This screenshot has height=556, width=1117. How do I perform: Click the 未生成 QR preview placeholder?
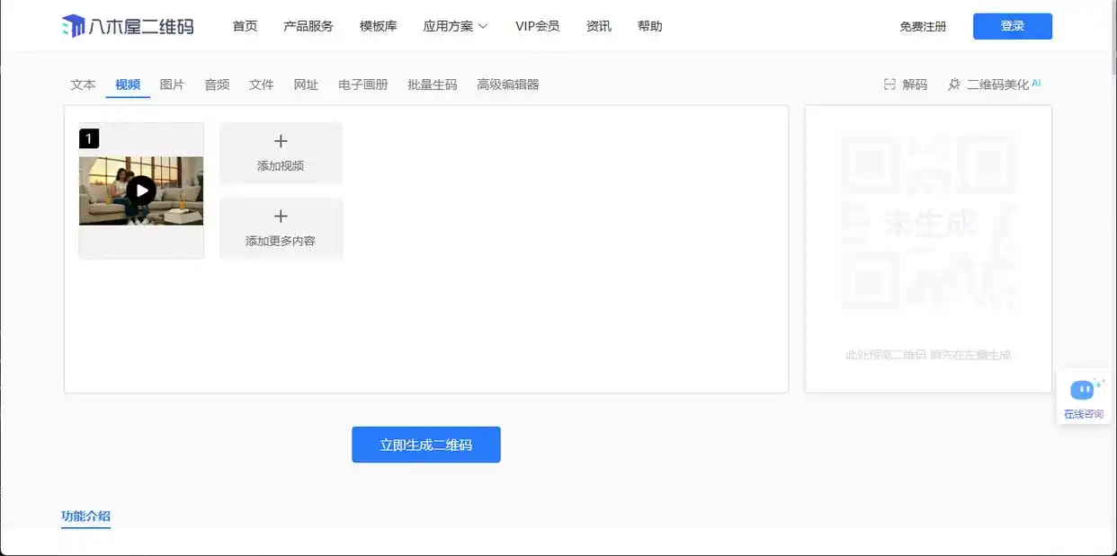tap(929, 224)
